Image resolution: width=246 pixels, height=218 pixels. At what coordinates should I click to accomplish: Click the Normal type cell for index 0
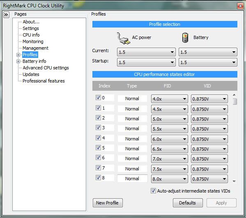[132, 99]
